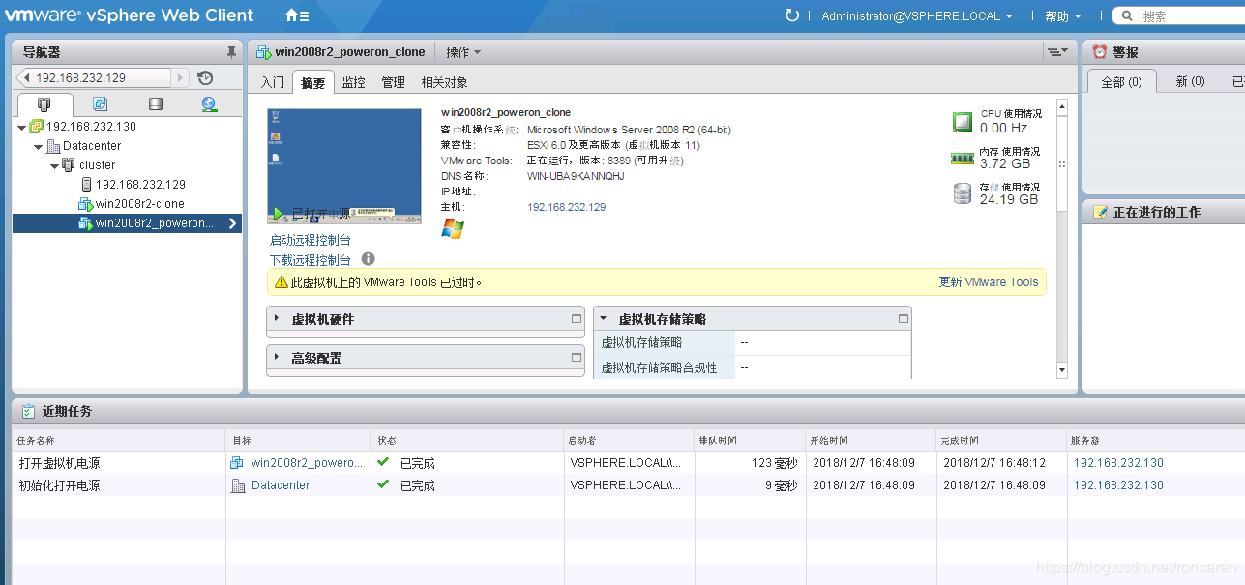Collapse the cluster tree node
Image resolution: width=1245 pixels, height=585 pixels.
(55, 165)
